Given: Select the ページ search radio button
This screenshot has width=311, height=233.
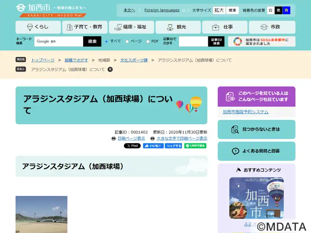Looking at the screenshot, I should [x=127, y=42].
